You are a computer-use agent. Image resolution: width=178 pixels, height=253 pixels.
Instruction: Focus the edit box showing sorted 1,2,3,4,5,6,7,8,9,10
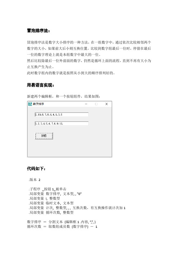(61, 124)
